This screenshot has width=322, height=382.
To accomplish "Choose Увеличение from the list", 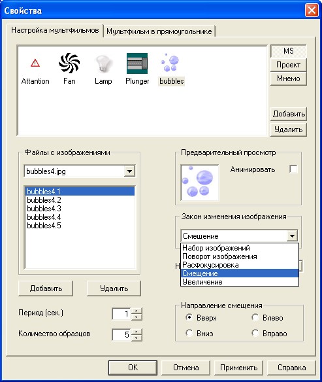I will 240,282.
